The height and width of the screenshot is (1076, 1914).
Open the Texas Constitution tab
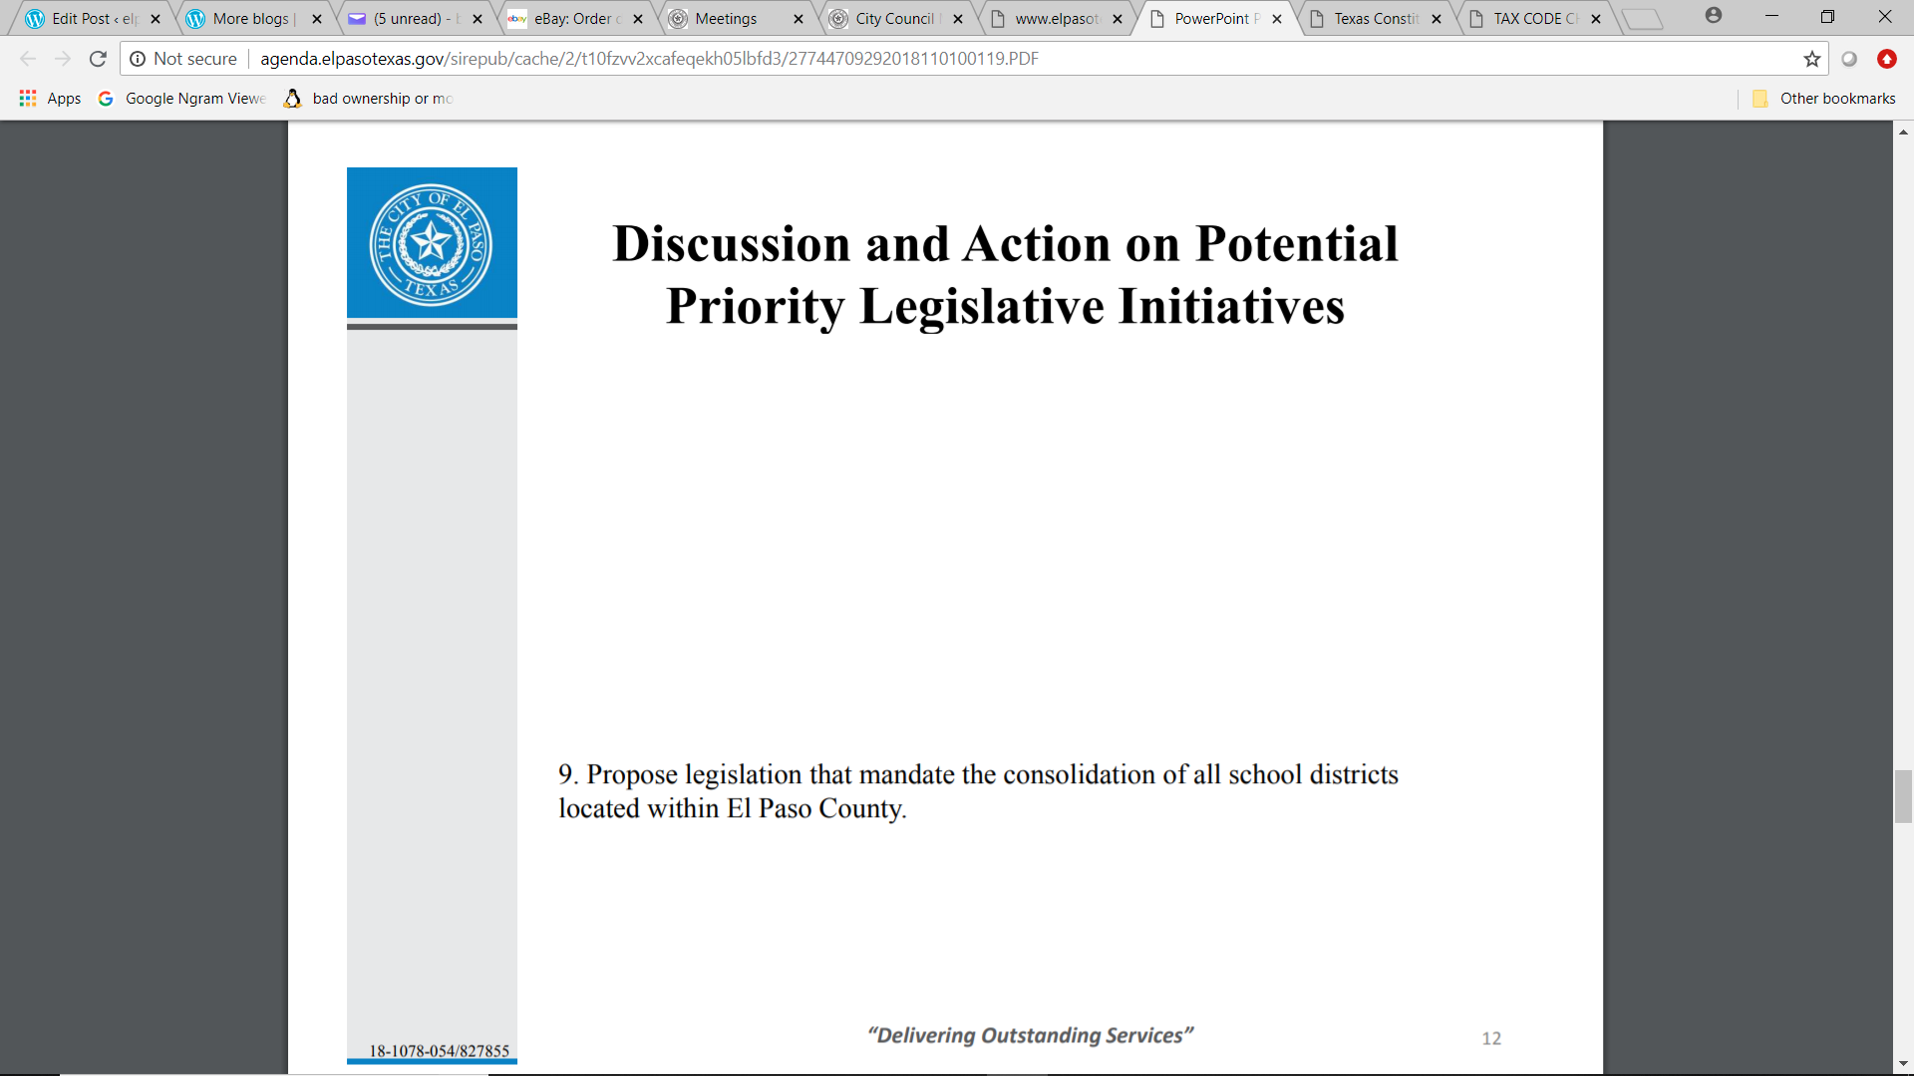pos(1374,18)
